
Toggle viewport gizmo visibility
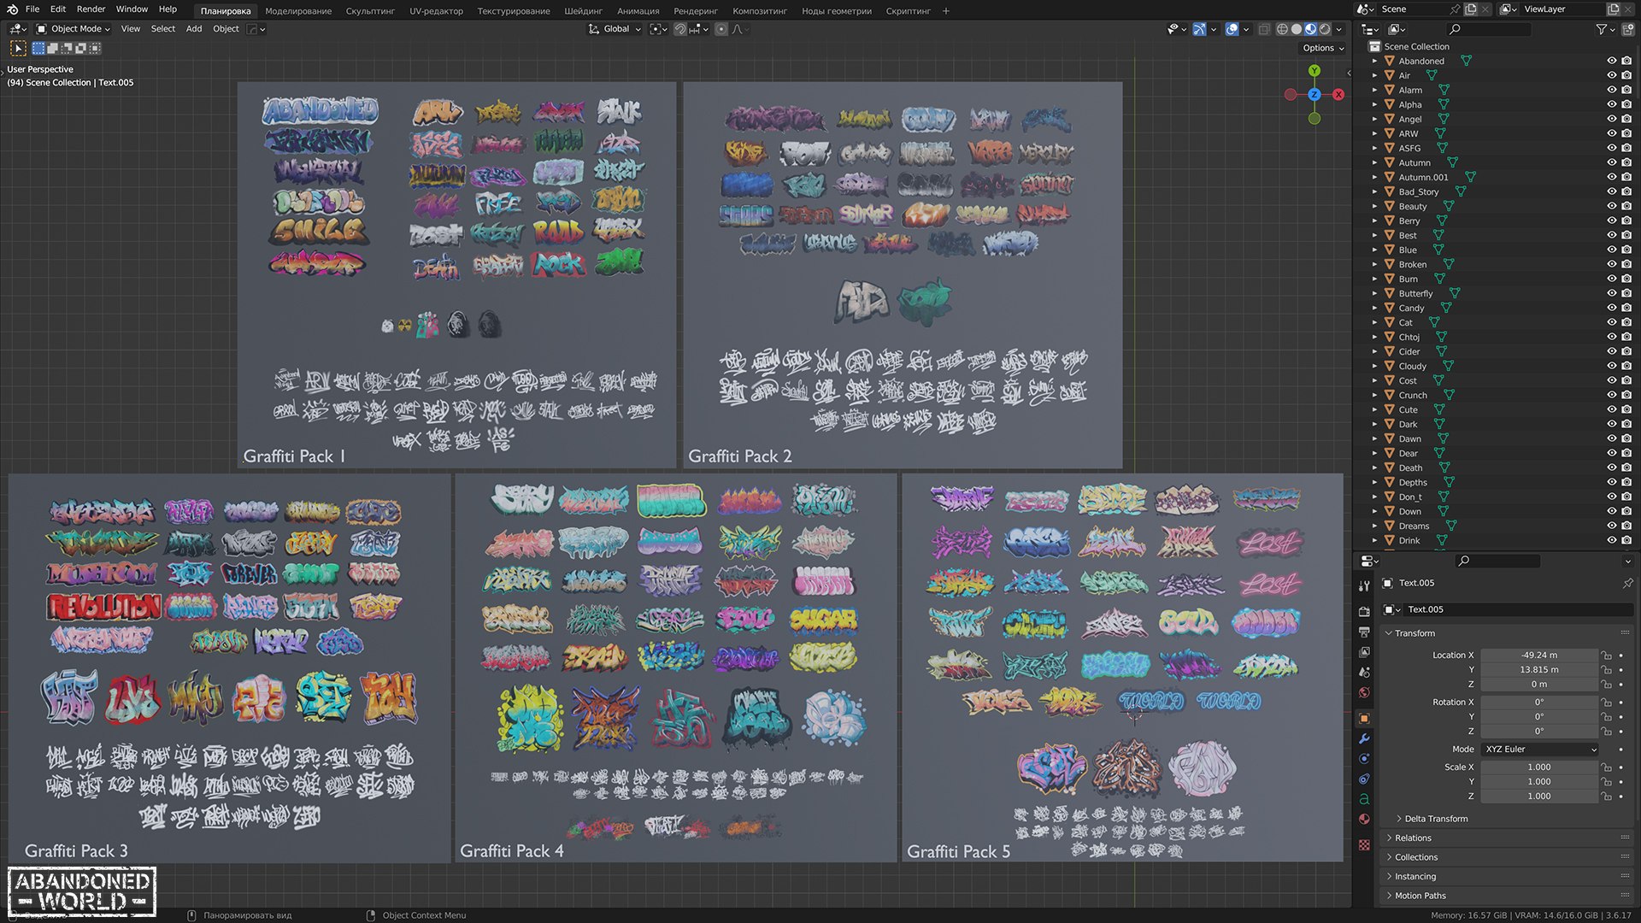(1199, 29)
